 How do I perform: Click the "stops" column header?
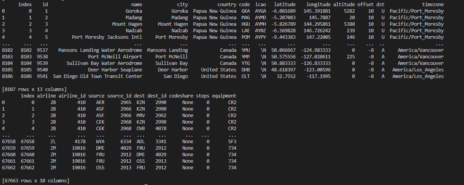pyautogui.click(x=203, y=96)
